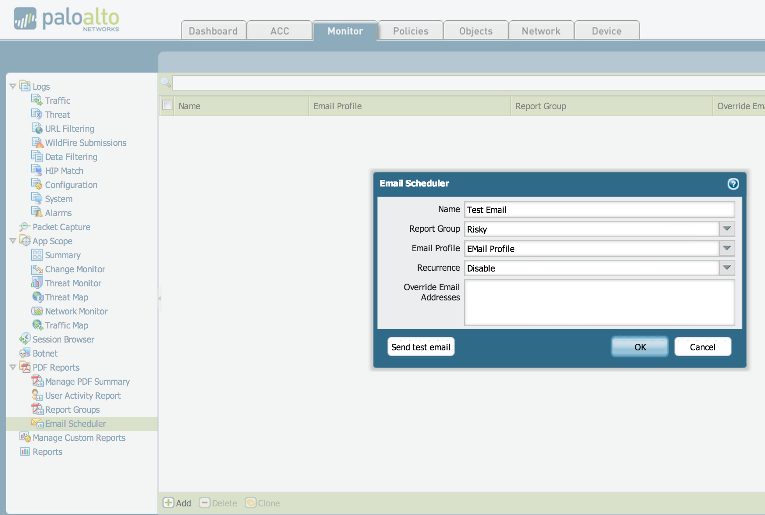The image size is (765, 515).
Task: Click the Packet Capture icon
Action: click(x=25, y=227)
